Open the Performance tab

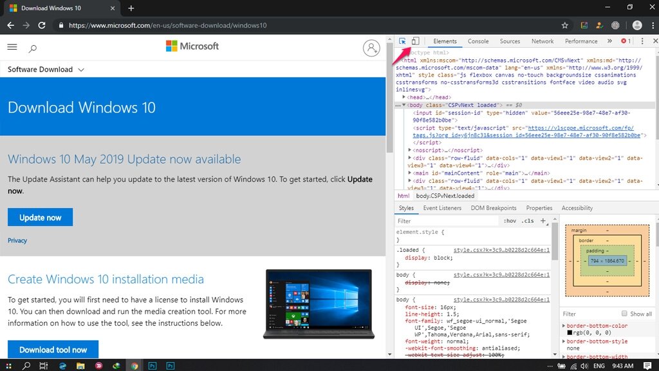point(581,41)
